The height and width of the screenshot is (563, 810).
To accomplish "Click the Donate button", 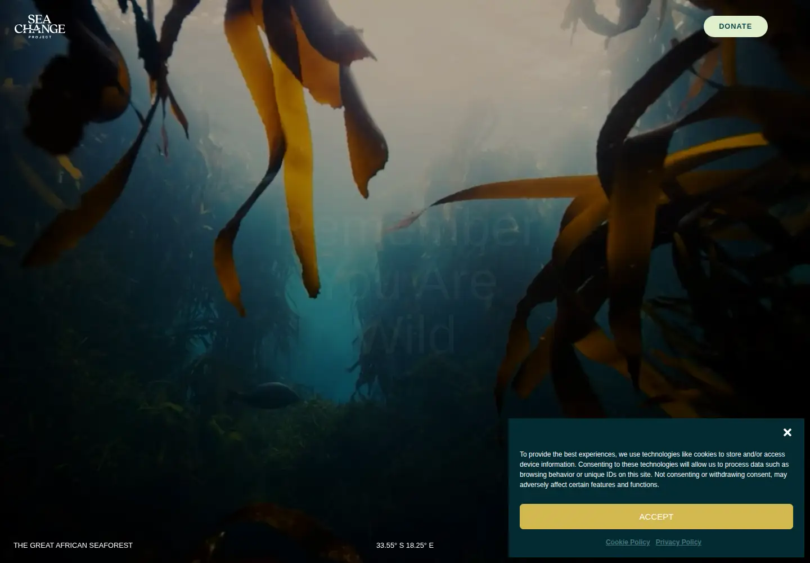I will (735, 26).
